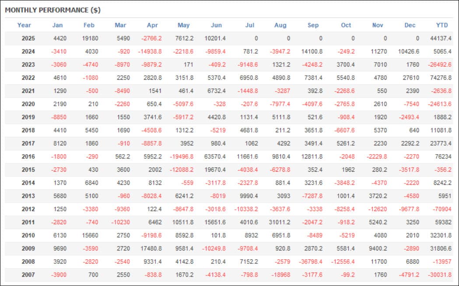Click the Jun column header
Image resolution: width=459 pixels, height=286 pixels.
tap(216, 25)
